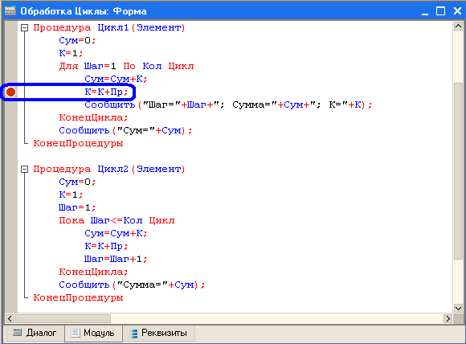Switch to the Диалог tab
Screen dimensions: 466x344
click(35, 333)
